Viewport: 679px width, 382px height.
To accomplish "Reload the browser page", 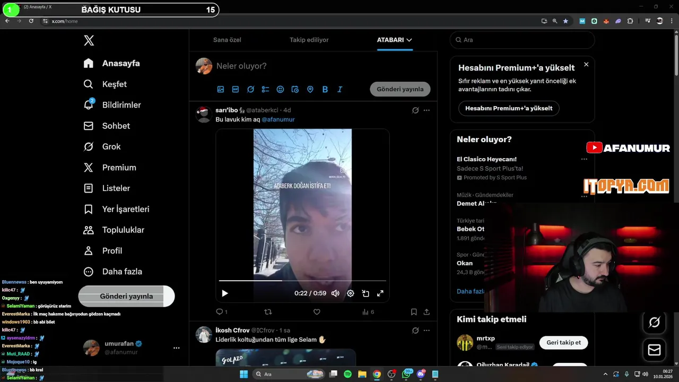I will [31, 21].
